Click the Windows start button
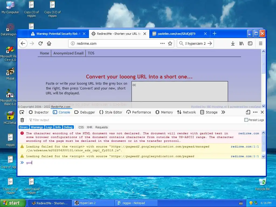The width and height of the screenshot is (276, 207). coord(13,203)
